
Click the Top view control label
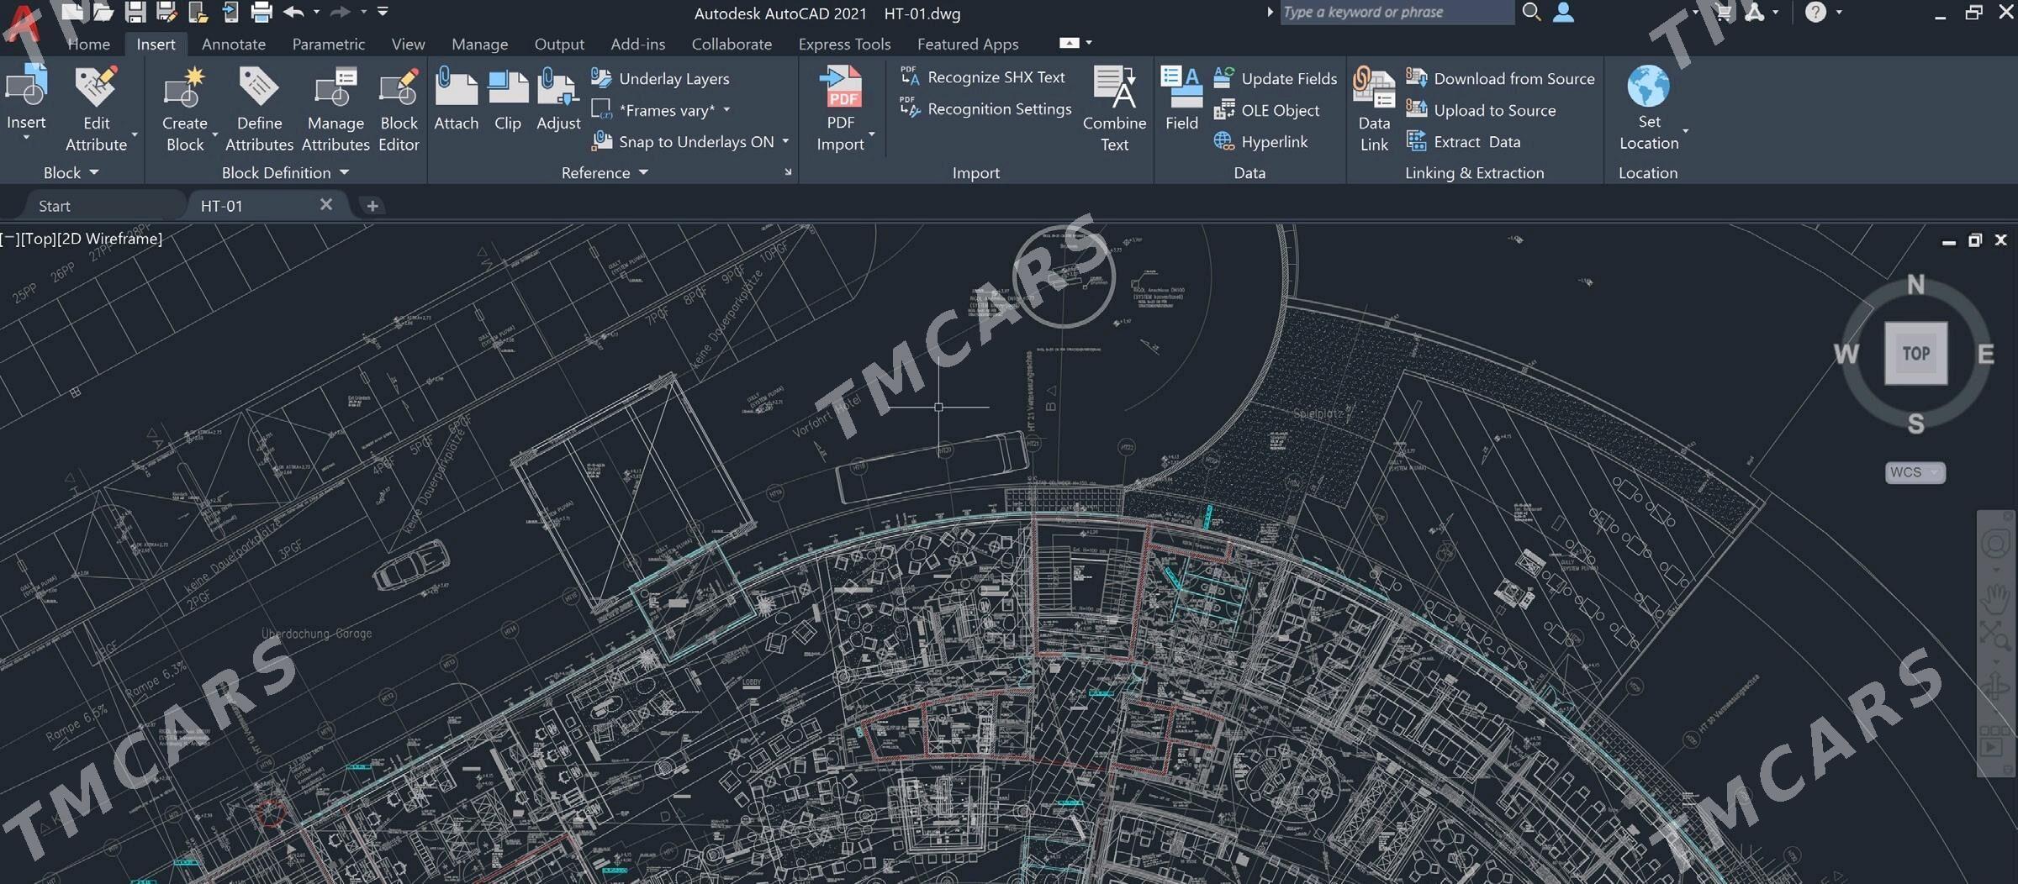pos(39,239)
